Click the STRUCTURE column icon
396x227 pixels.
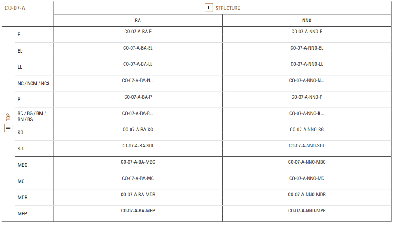[x=209, y=8]
